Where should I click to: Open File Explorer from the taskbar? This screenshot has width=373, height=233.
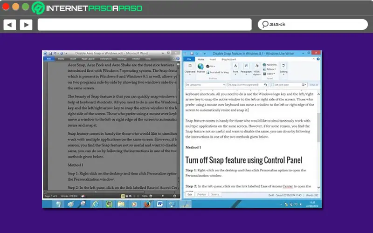pyautogui.click(x=121, y=204)
